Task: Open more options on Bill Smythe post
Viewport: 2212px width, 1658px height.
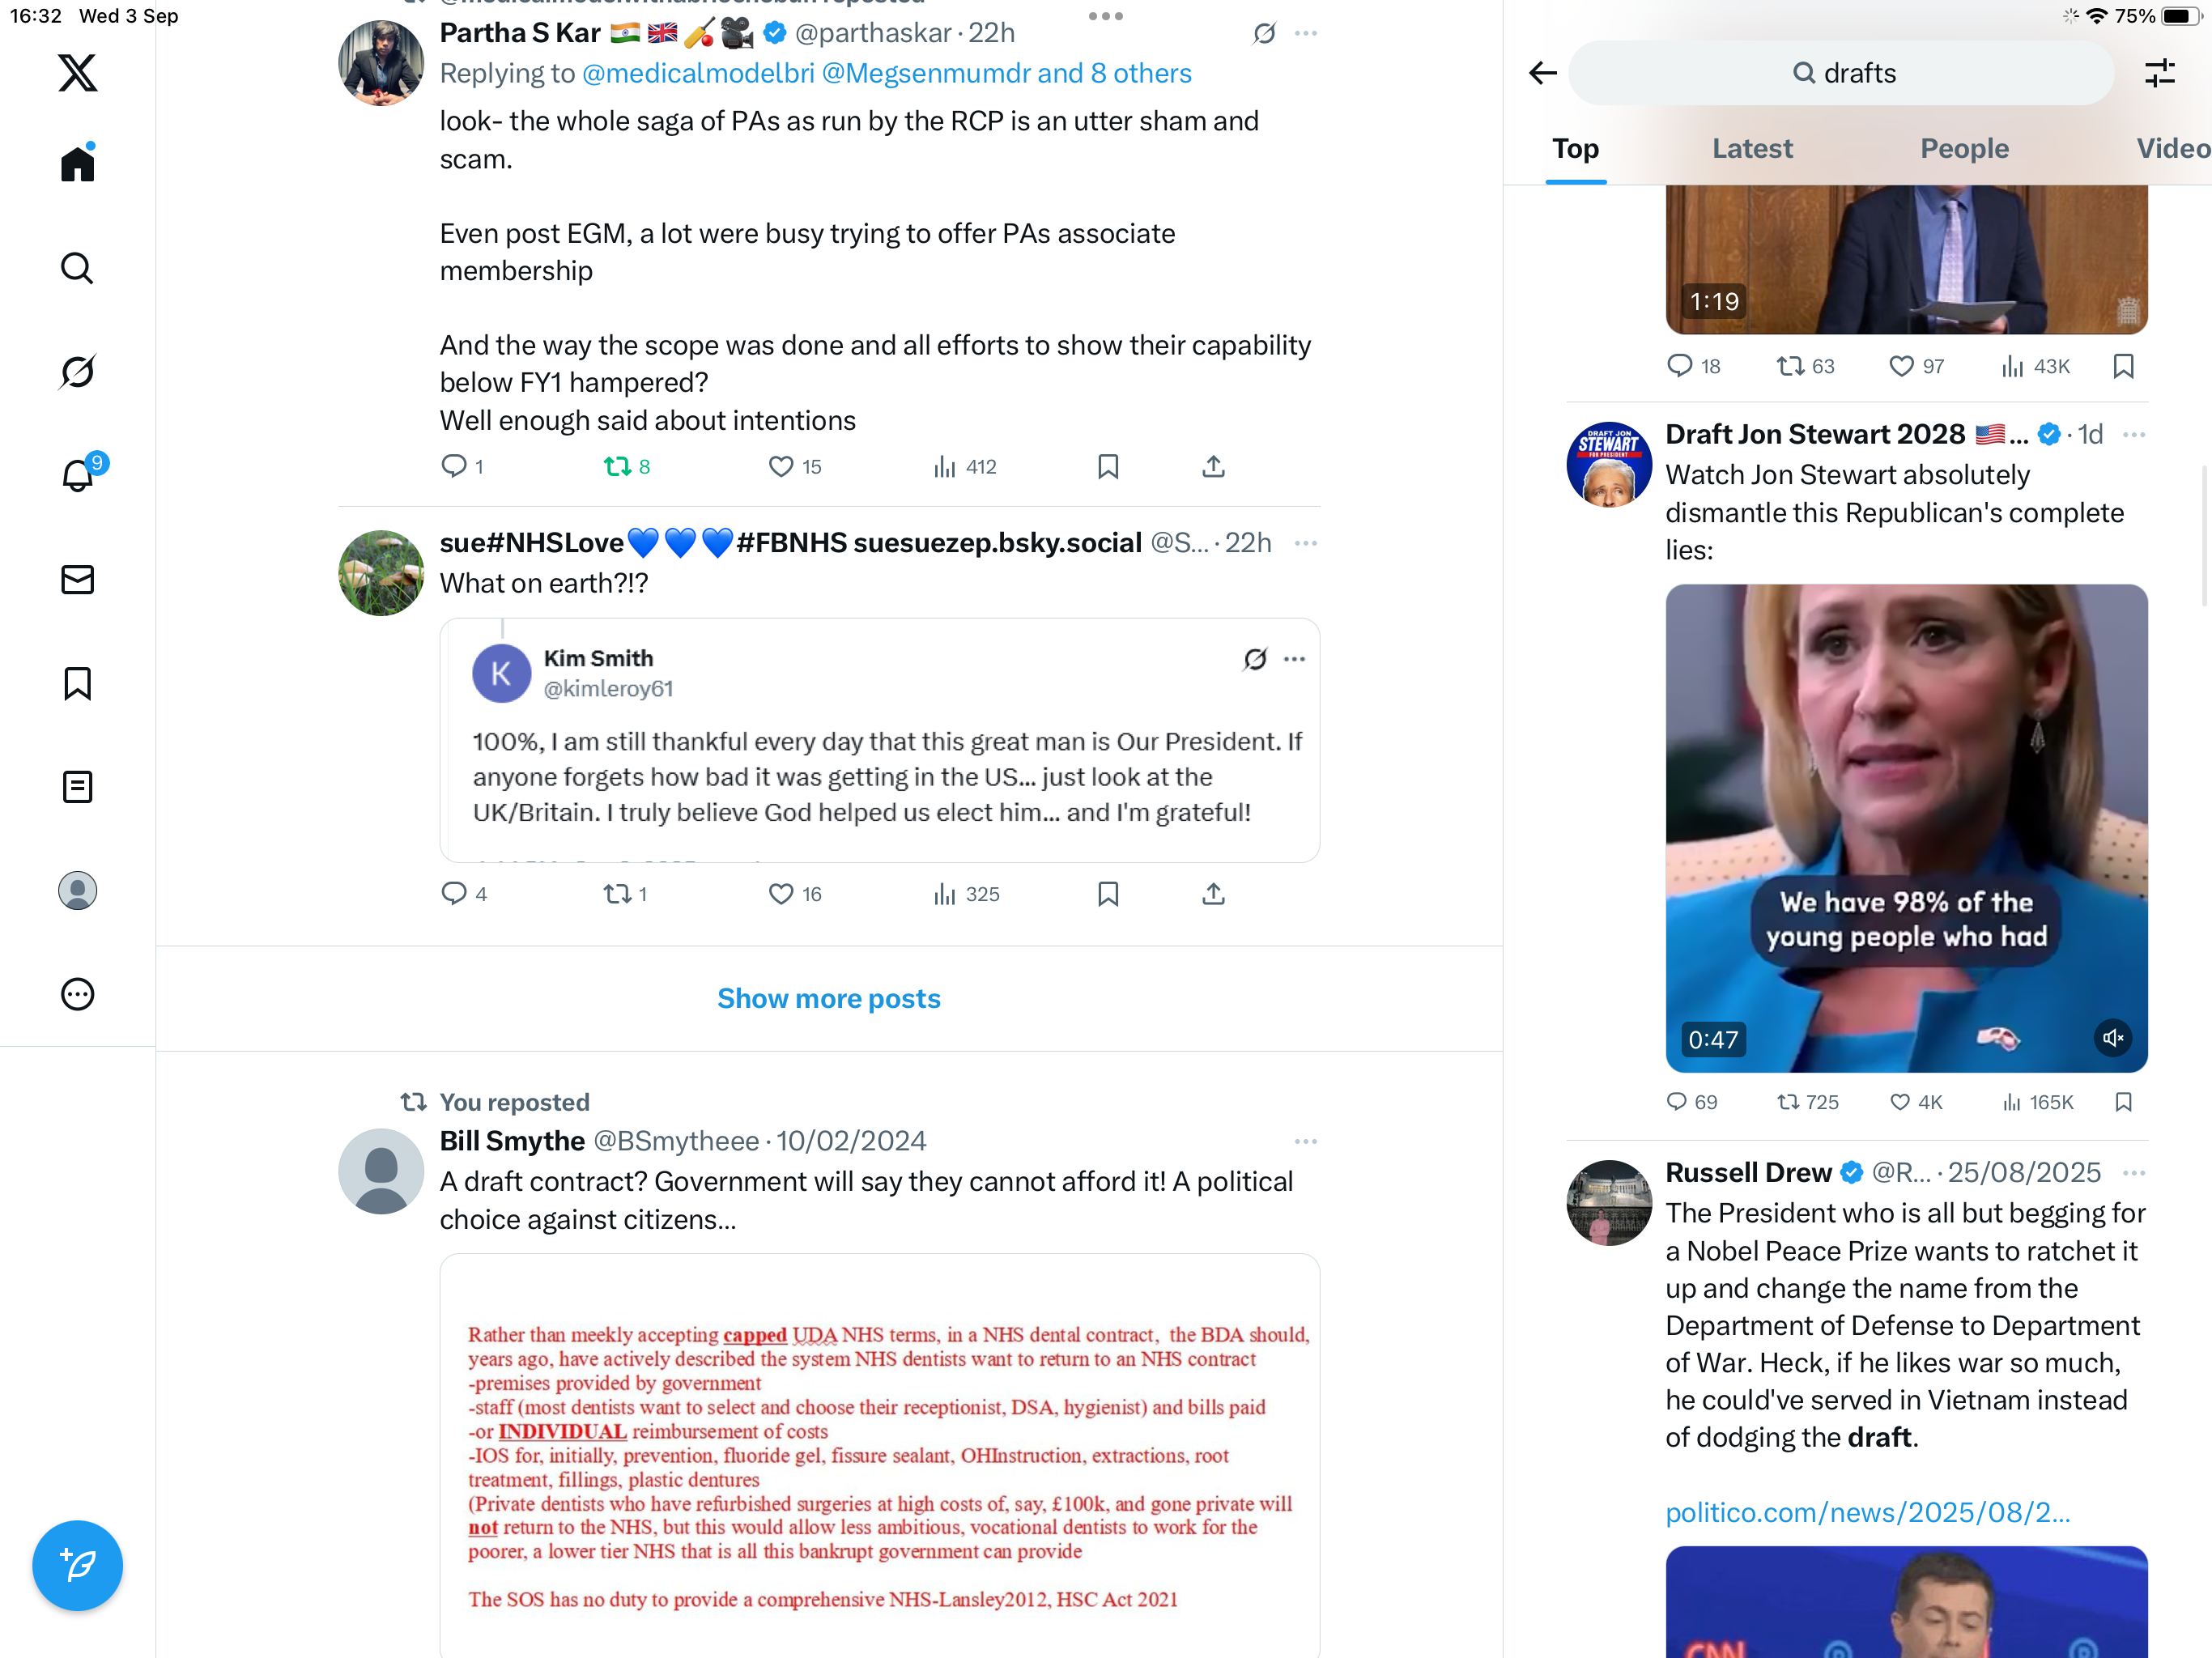Action: coord(1305,1141)
